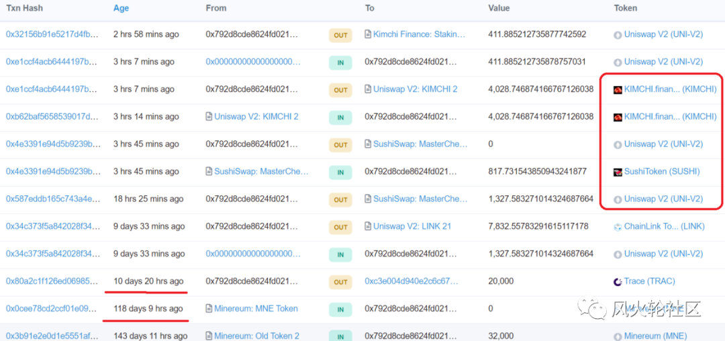725x341 pixels.
Task: Sort transfers by the Age column header
Action: pyautogui.click(x=121, y=8)
